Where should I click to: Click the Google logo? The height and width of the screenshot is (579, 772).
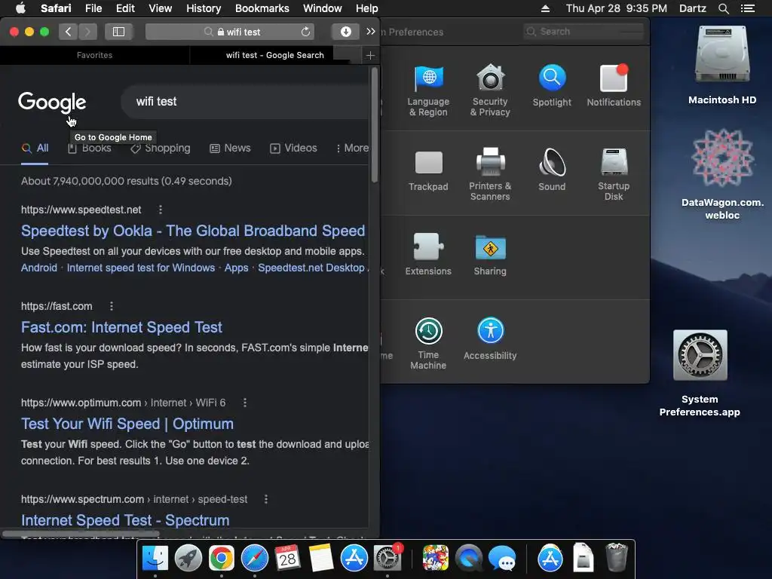[52, 102]
